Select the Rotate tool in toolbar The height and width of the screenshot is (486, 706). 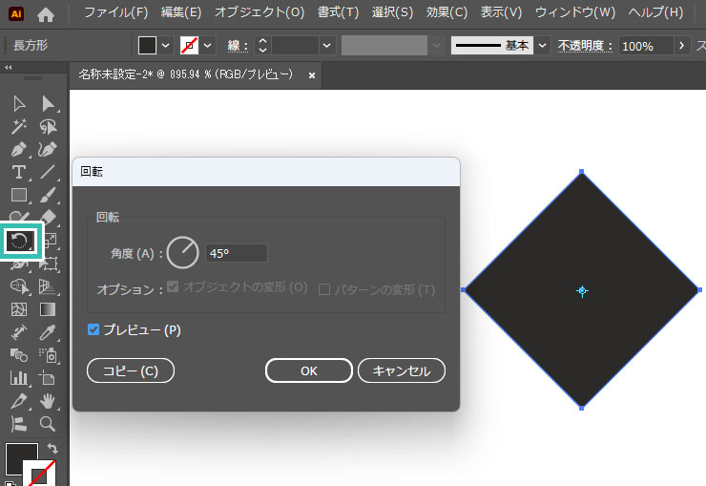click(19, 242)
